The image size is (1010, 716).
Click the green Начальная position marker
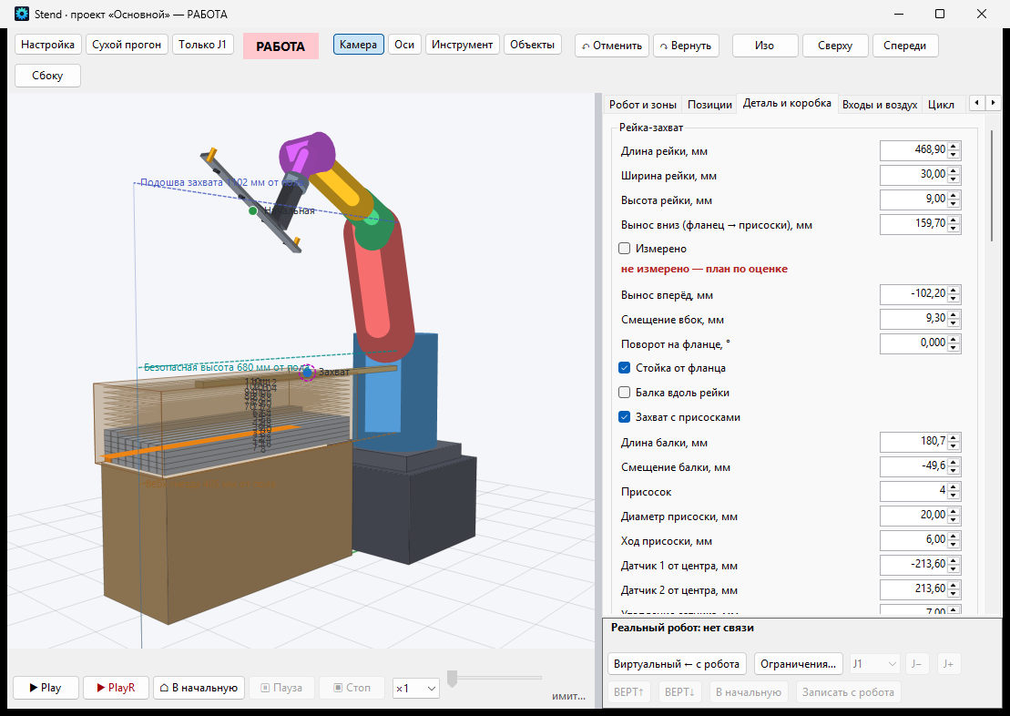coord(252,210)
